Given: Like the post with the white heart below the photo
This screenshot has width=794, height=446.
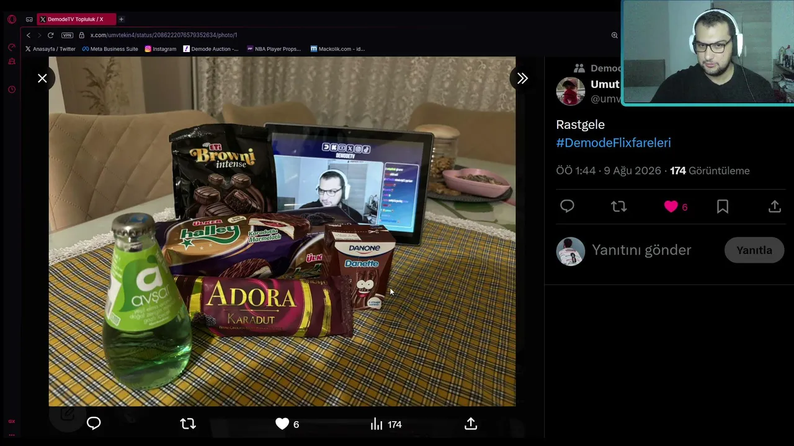Looking at the screenshot, I should (282, 424).
